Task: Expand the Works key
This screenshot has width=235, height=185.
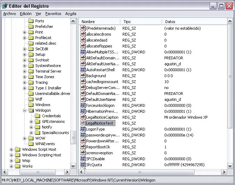Action: point(12,166)
